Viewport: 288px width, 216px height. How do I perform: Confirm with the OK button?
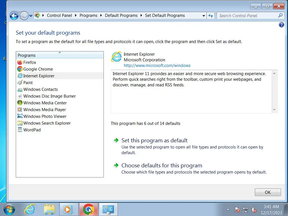click(x=268, y=192)
